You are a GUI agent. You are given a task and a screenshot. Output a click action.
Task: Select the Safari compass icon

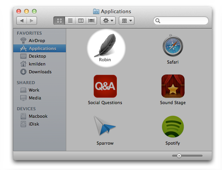[x=173, y=46]
